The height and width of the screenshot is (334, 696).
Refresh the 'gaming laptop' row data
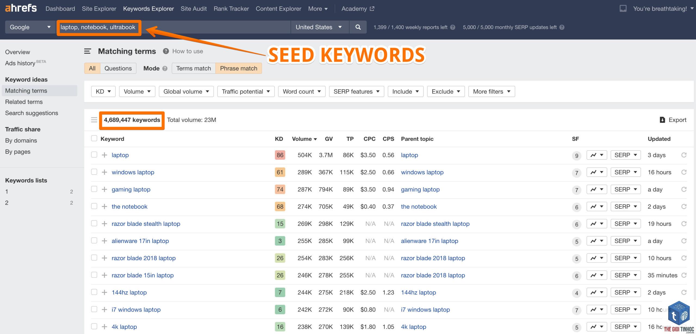coord(684,189)
